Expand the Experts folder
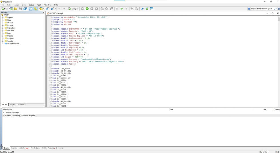Image resolution: width=280 pixels, height=153 pixels. coord(3,17)
